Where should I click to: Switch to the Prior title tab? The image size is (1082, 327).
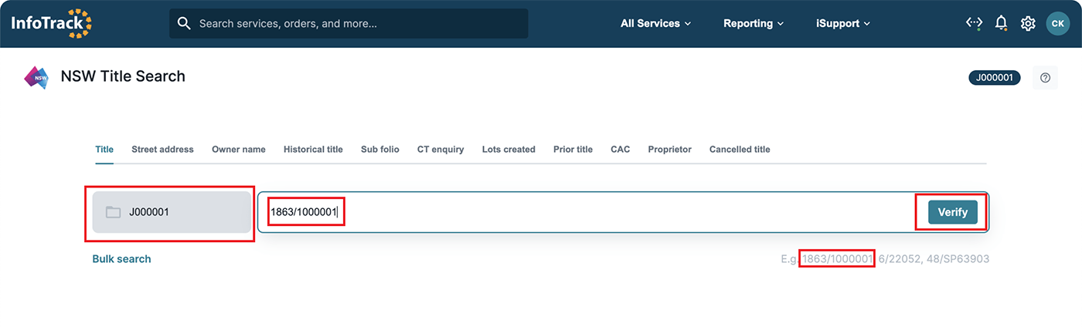pyautogui.click(x=573, y=150)
